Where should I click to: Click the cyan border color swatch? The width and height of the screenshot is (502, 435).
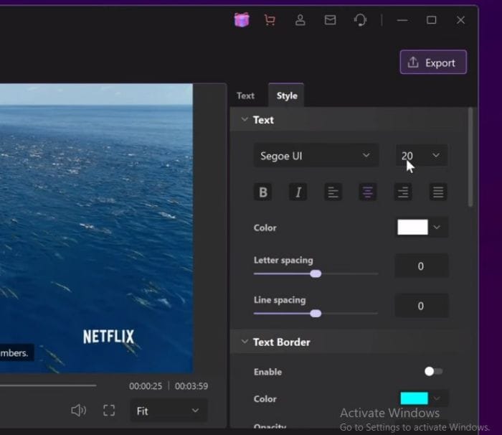[414, 398]
